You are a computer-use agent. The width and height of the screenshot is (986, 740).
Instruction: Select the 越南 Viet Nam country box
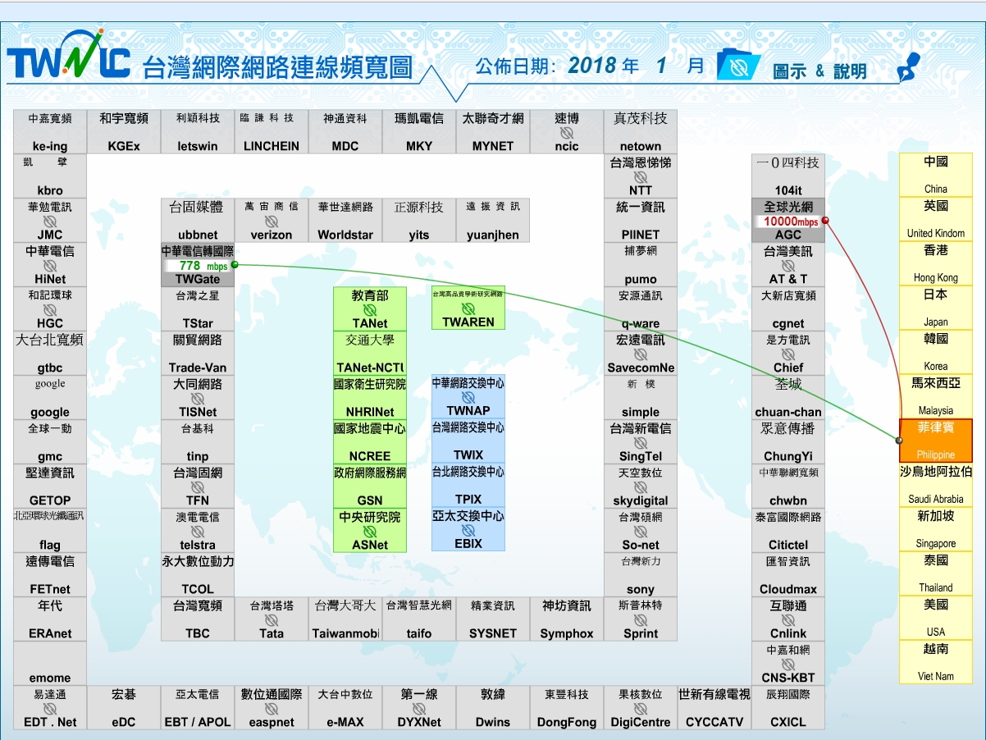936,661
